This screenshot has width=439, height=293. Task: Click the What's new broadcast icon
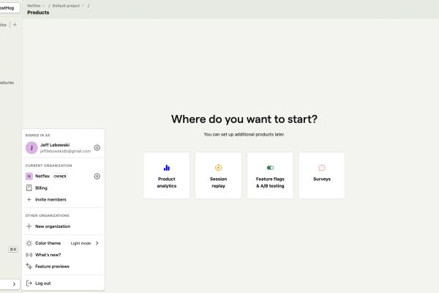pyautogui.click(x=29, y=255)
